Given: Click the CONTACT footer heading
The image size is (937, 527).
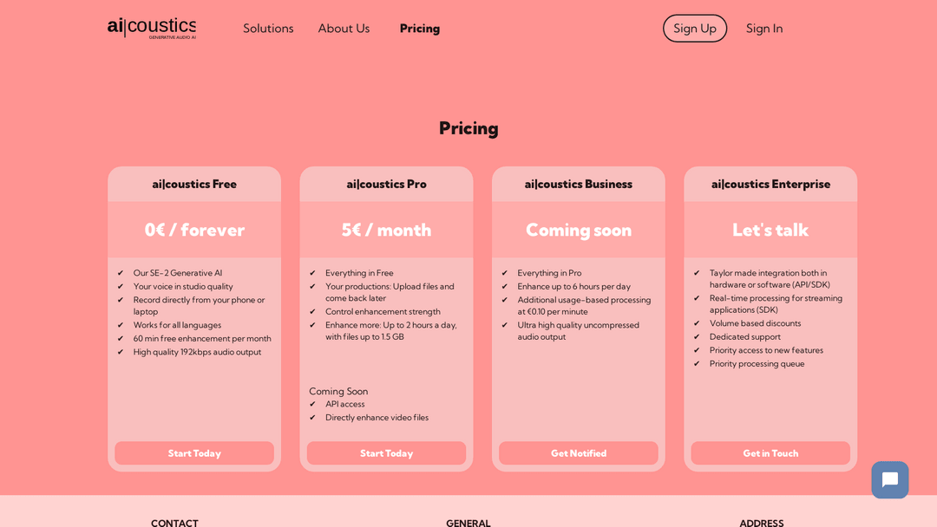Looking at the screenshot, I should pyautogui.click(x=174, y=523).
